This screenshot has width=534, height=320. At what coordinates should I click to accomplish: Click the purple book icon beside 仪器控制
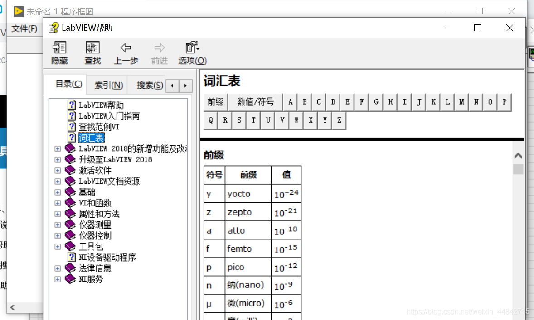coord(70,235)
